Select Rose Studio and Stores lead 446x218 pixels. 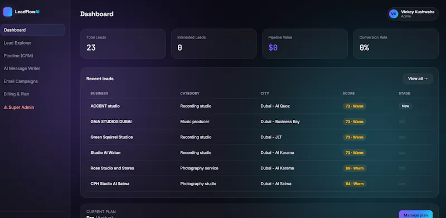(x=260, y=168)
